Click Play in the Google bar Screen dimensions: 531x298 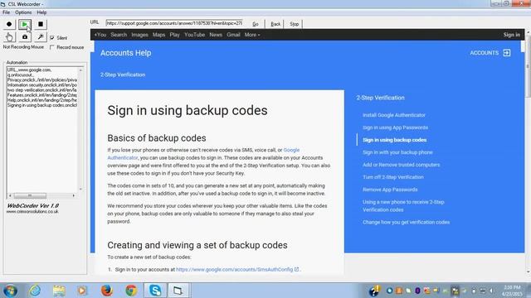click(x=175, y=35)
